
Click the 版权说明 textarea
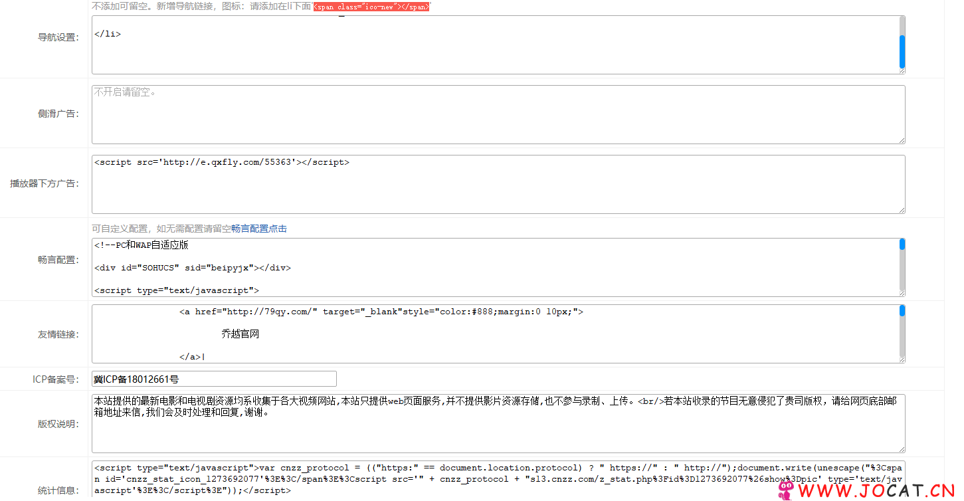(x=498, y=423)
